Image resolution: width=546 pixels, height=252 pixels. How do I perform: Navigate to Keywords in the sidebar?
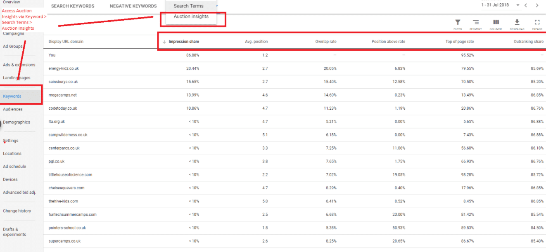pyautogui.click(x=12, y=97)
